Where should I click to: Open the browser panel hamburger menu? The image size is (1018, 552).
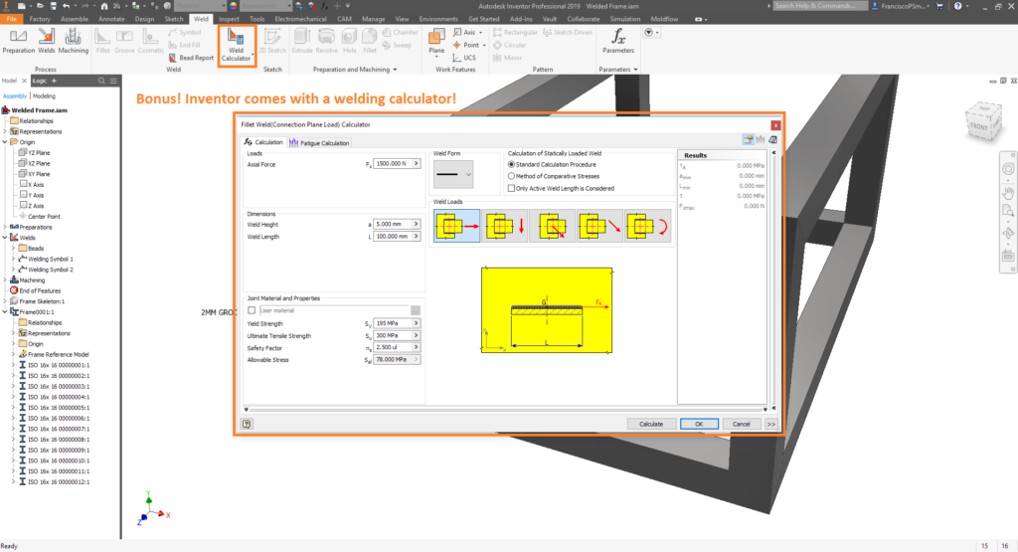tap(113, 81)
